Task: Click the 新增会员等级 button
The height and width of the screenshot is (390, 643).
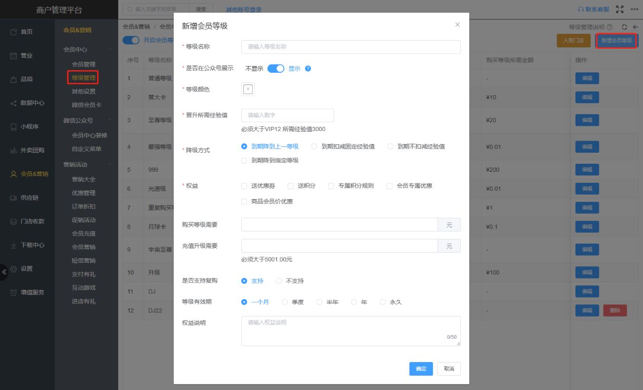Action: coord(617,41)
